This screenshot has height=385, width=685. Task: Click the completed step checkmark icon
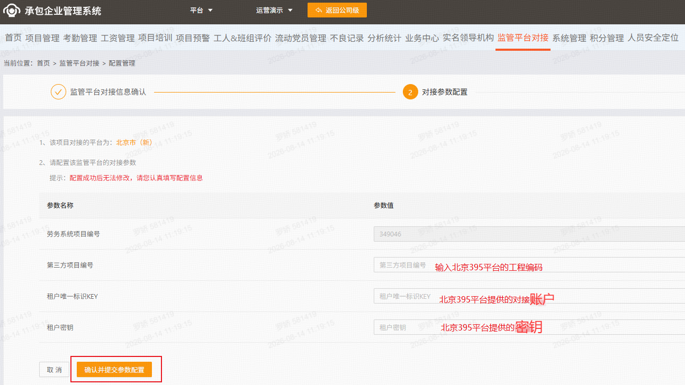pyautogui.click(x=58, y=91)
